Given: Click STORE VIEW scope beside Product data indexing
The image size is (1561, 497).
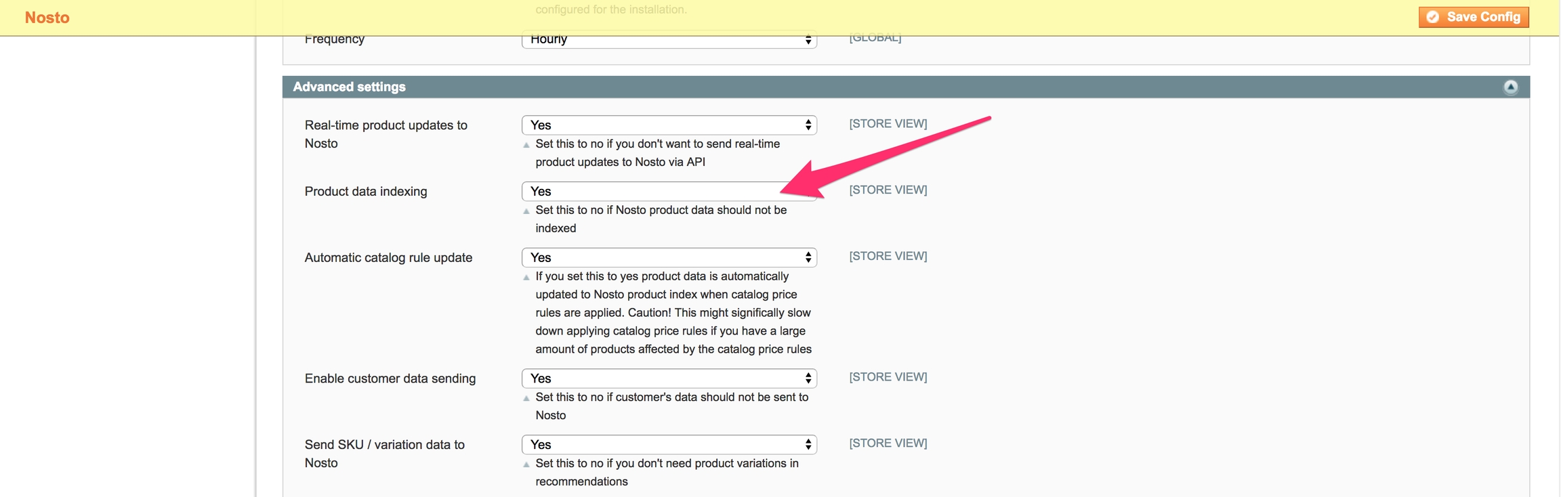Looking at the screenshot, I should click(x=888, y=190).
